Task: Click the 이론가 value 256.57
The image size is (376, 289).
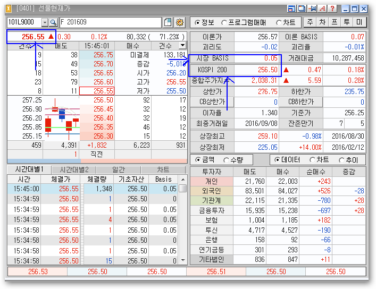Action: 268,37
